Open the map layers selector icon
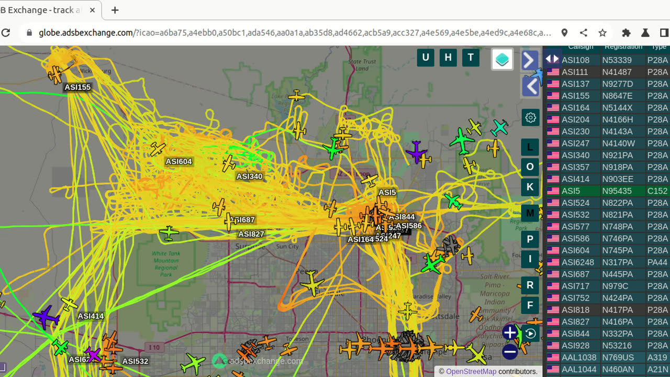Image resolution: width=670 pixels, height=377 pixels. [x=502, y=59]
